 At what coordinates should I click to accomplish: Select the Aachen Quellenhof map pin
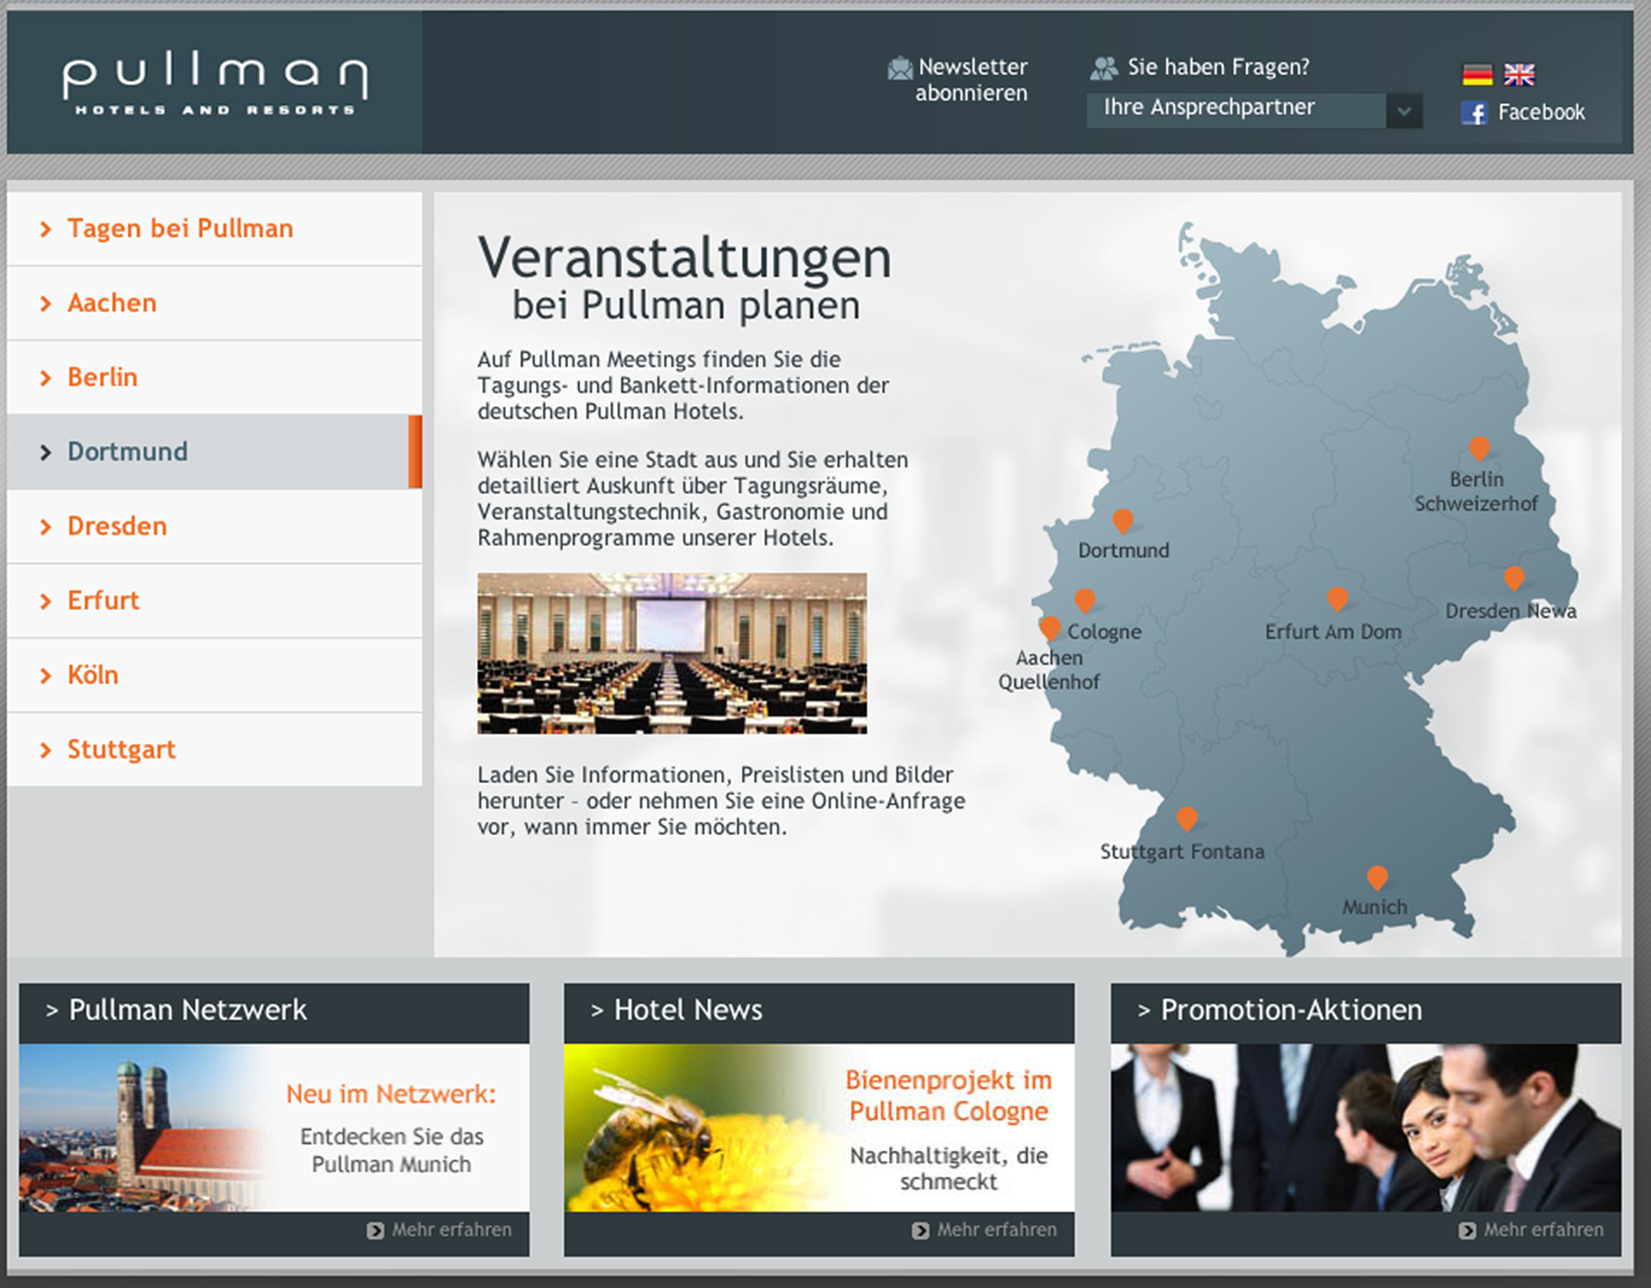tap(1049, 629)
